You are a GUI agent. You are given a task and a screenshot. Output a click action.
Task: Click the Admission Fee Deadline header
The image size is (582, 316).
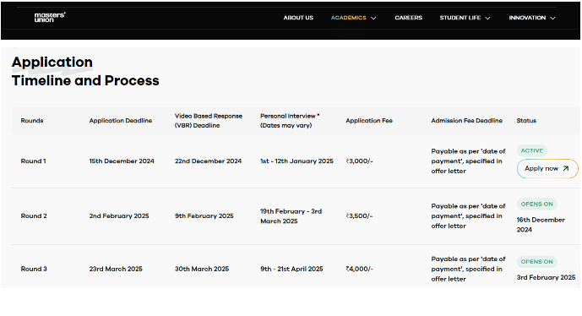coord(466,121)
